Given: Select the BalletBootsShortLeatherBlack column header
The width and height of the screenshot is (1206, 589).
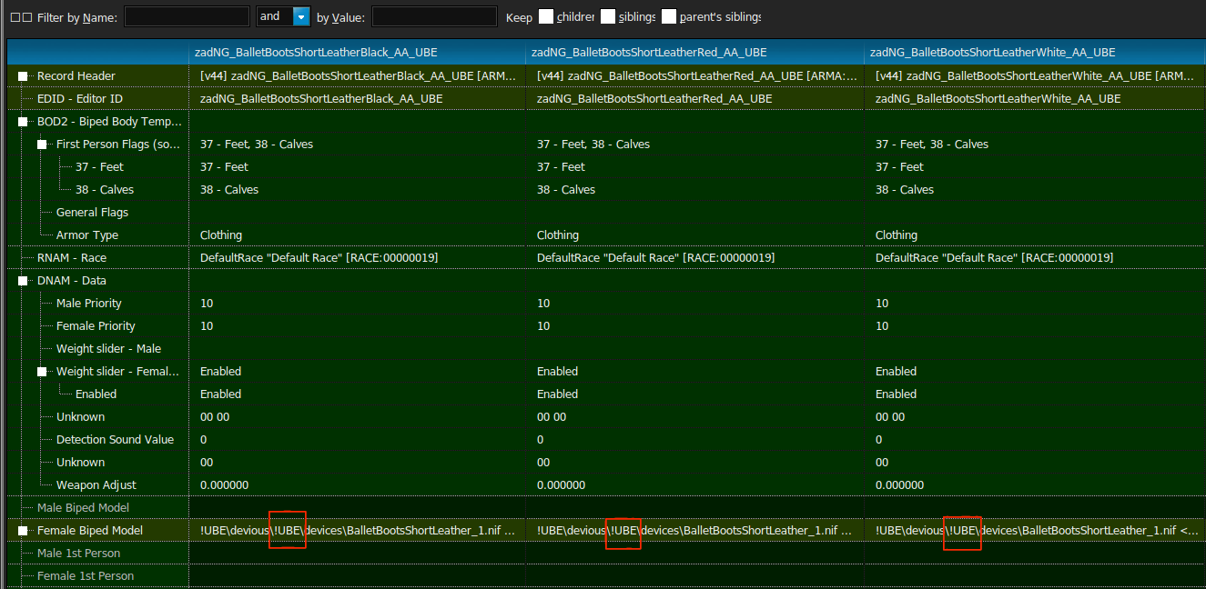Looking at the screenshot, I should (357, 53).
